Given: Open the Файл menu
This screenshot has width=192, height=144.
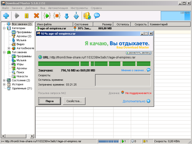Looking at the screenshot, I should coord(5,8).
